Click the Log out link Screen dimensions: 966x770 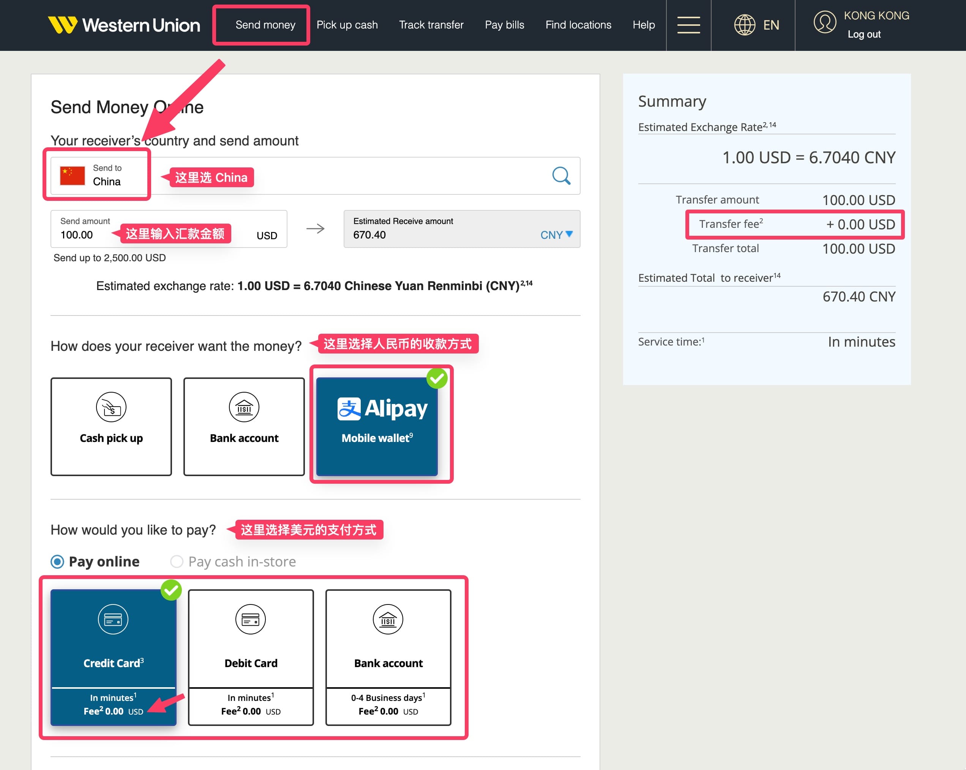[863, 34]
